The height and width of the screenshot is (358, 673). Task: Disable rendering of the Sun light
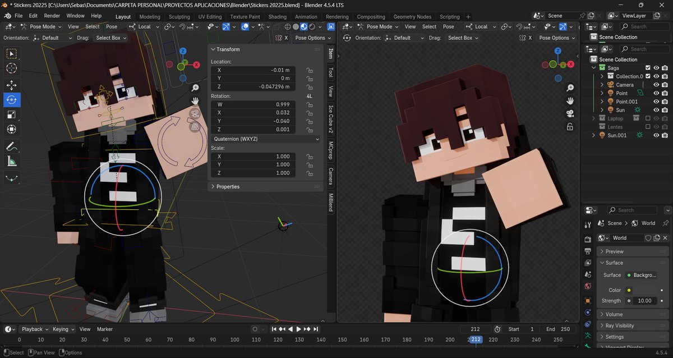coord(665,110)
